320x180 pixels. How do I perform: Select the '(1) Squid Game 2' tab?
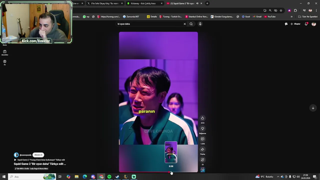click(x=182, y=3)
